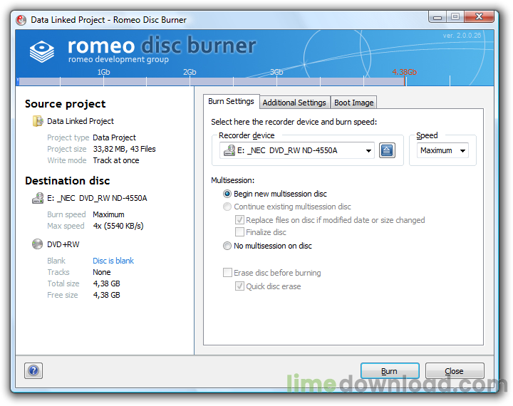
Task: Click destination E: _NEC DVD_RW ND-4550A label
Action: 97,198
